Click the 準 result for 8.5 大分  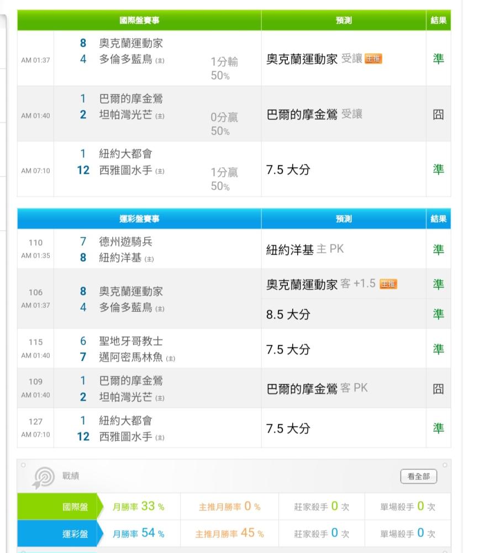tap(438, 314)
